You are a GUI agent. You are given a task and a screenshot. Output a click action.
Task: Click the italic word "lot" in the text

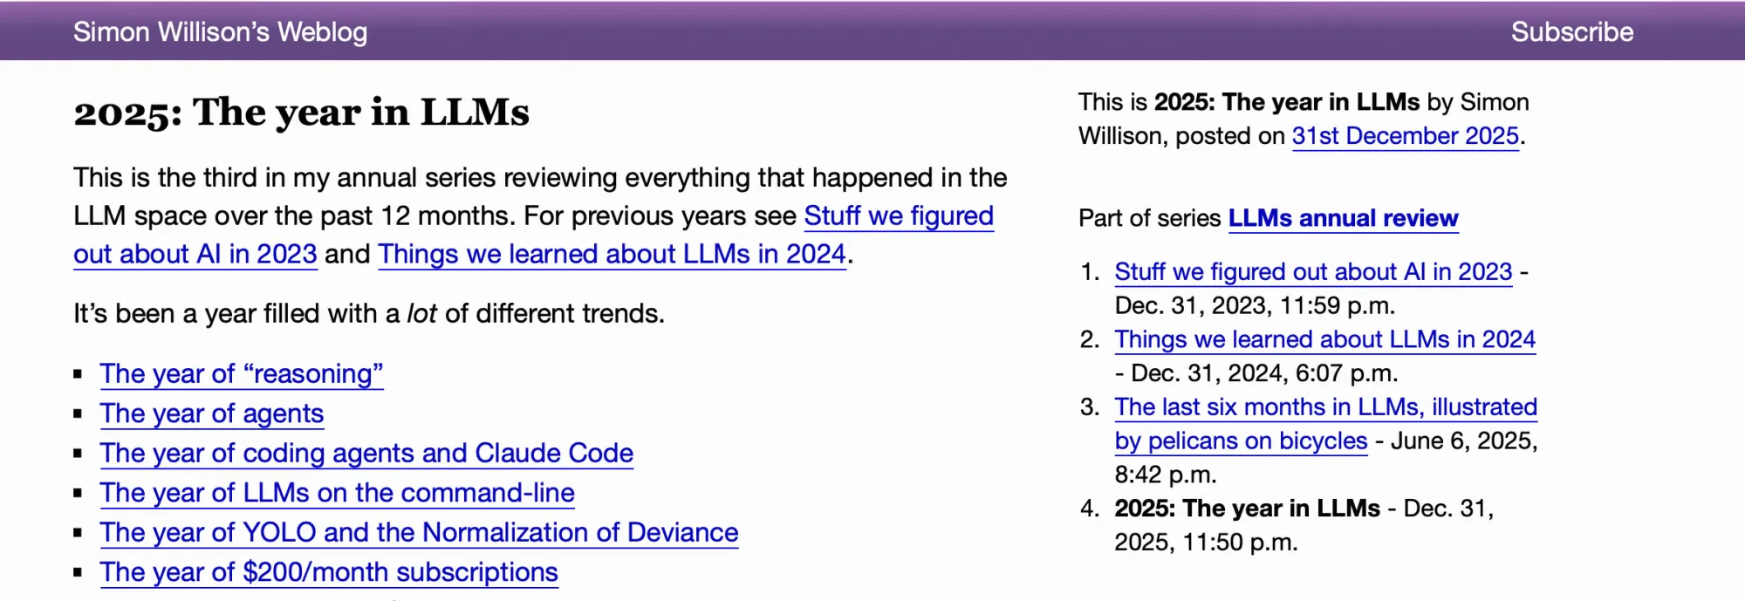coord(421,314)
